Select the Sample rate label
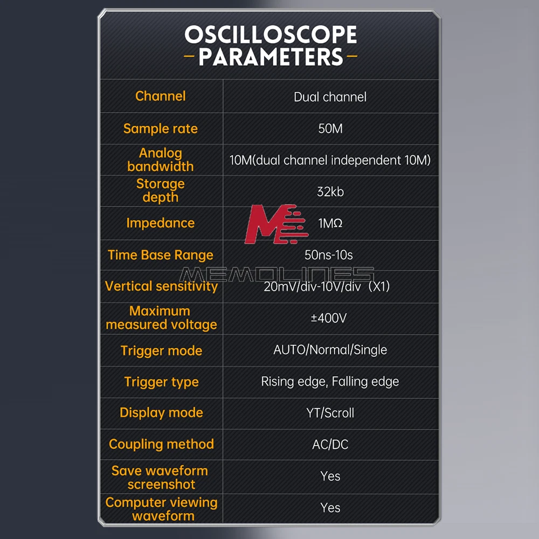 tap(161, 129)
